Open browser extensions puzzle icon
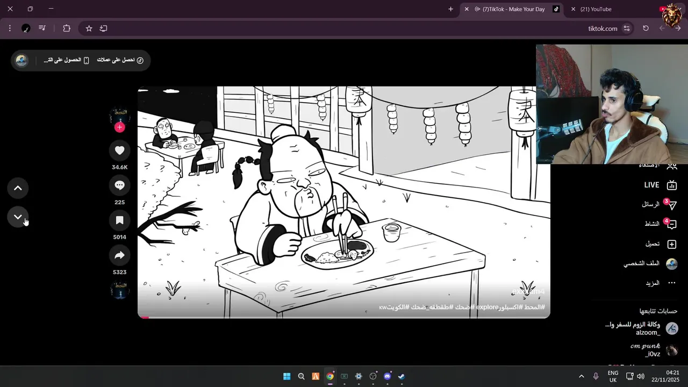 click(67, 28)
